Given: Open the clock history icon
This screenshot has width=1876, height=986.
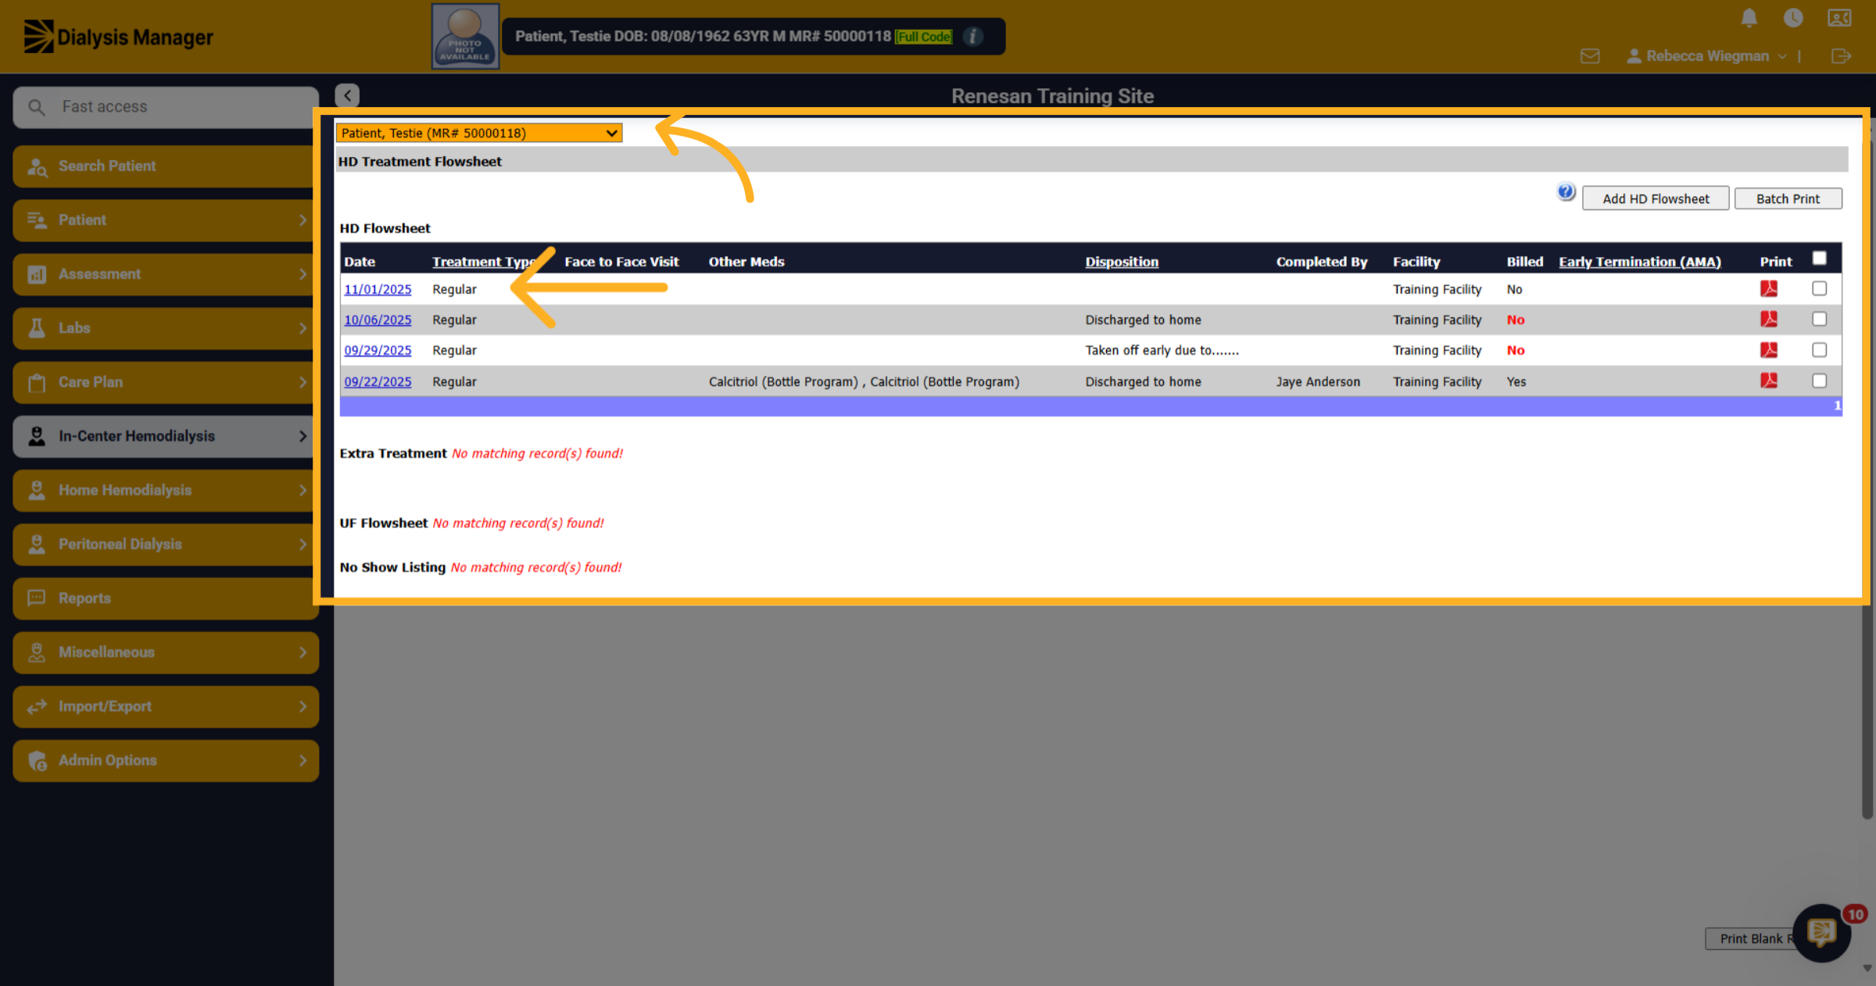Looking at the screenshot, I should click(x=1793, y=18).
